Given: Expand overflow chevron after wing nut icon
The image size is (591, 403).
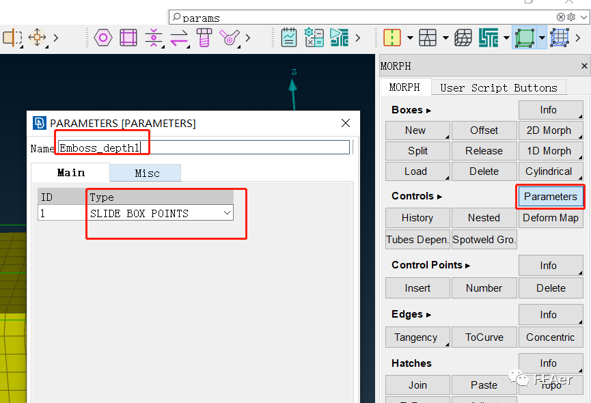Looking at the screenshot, I should pos(247,38).
